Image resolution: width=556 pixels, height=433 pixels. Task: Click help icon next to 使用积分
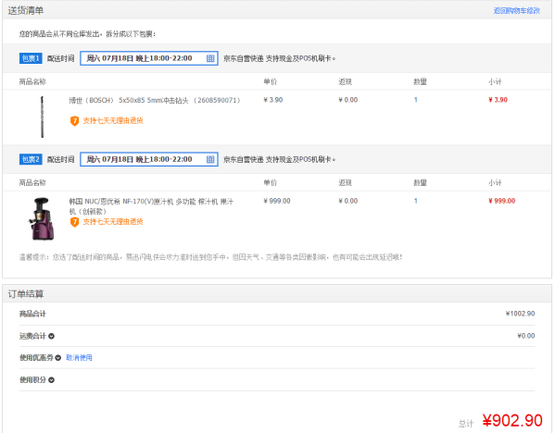pos(51,380)
